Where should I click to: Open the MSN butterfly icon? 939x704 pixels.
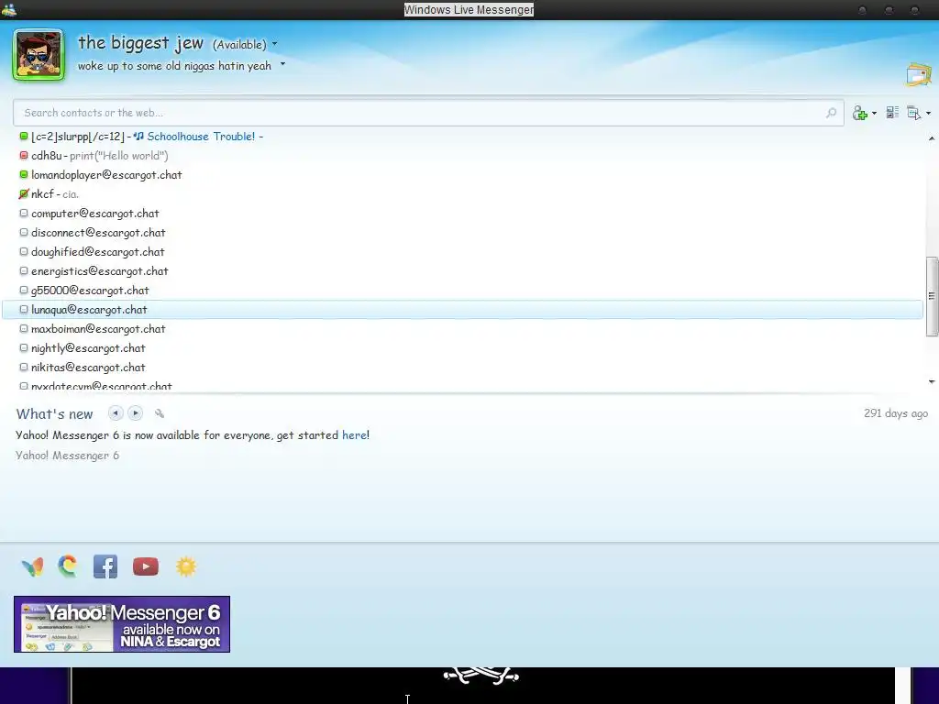pyautogui.click(x=32, y=566)
